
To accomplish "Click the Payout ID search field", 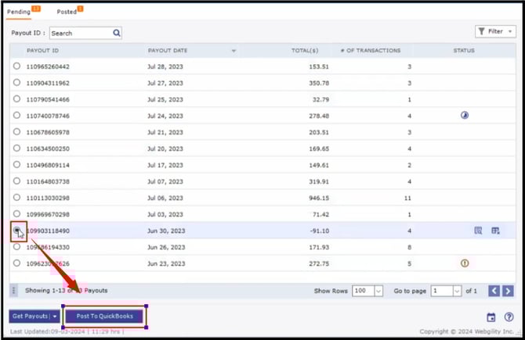I will 80,33.
